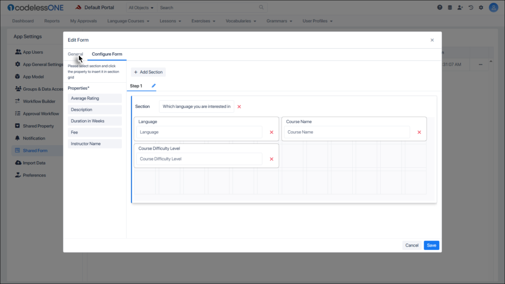Delete the section using its red X

click(239, 106)
